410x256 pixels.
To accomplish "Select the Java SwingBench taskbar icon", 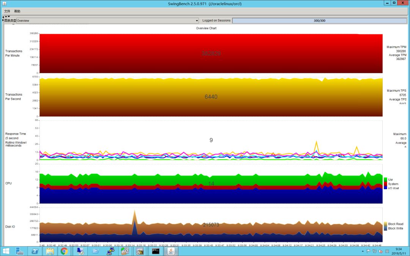I will click(171, 251).
